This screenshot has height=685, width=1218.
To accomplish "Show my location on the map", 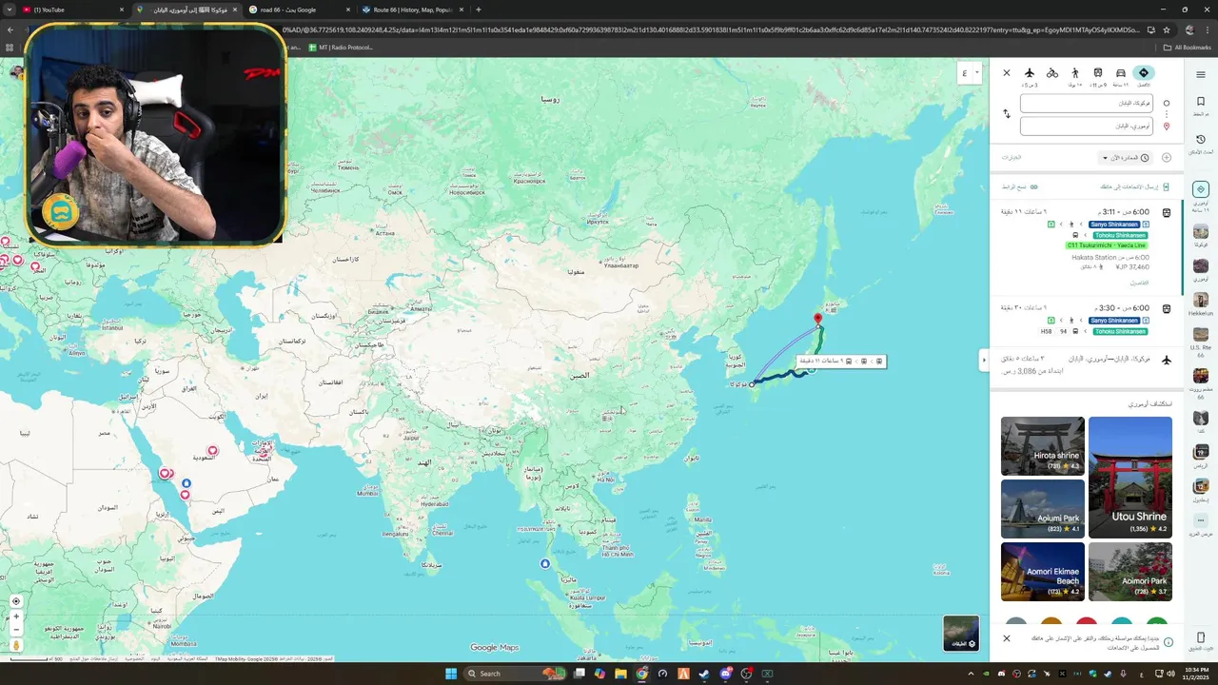I will click(16, 601).
